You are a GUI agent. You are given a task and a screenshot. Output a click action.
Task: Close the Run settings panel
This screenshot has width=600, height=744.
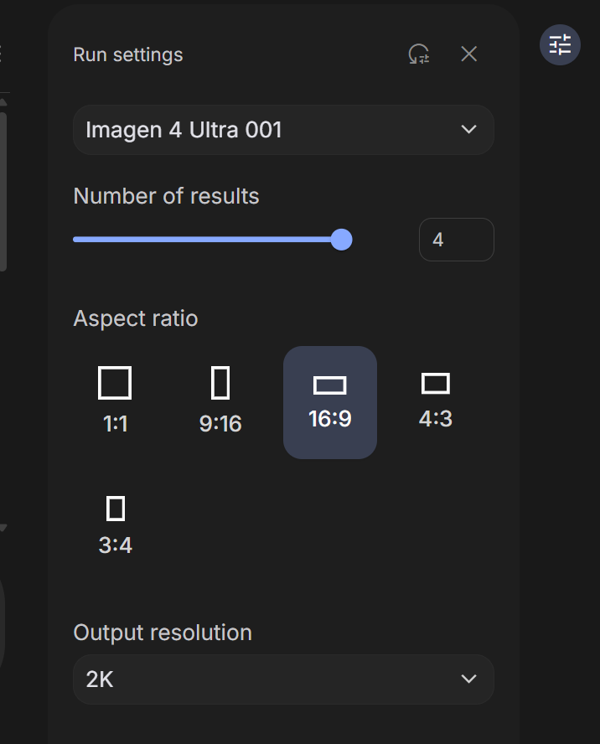(x=469, y=54)
